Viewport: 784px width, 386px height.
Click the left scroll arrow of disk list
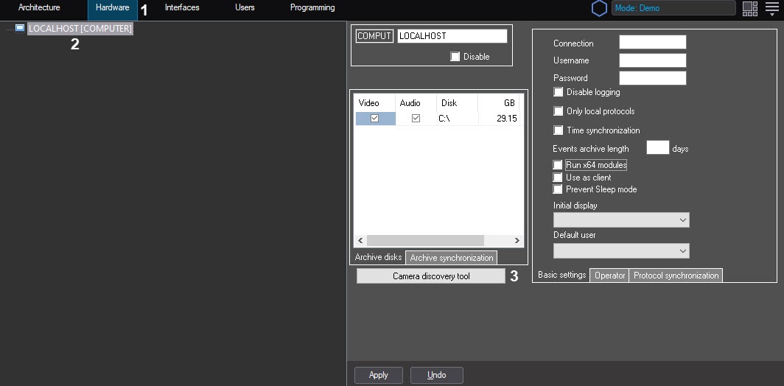(x=360, y=241)
